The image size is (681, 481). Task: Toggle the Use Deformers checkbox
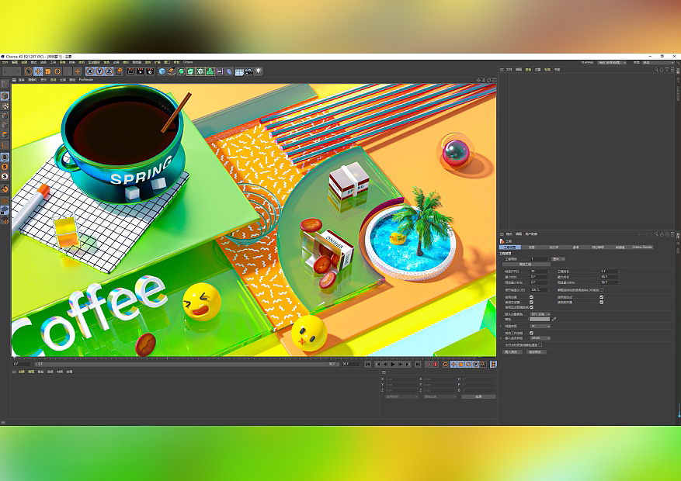pyautogui.click(x=602, y=302)
